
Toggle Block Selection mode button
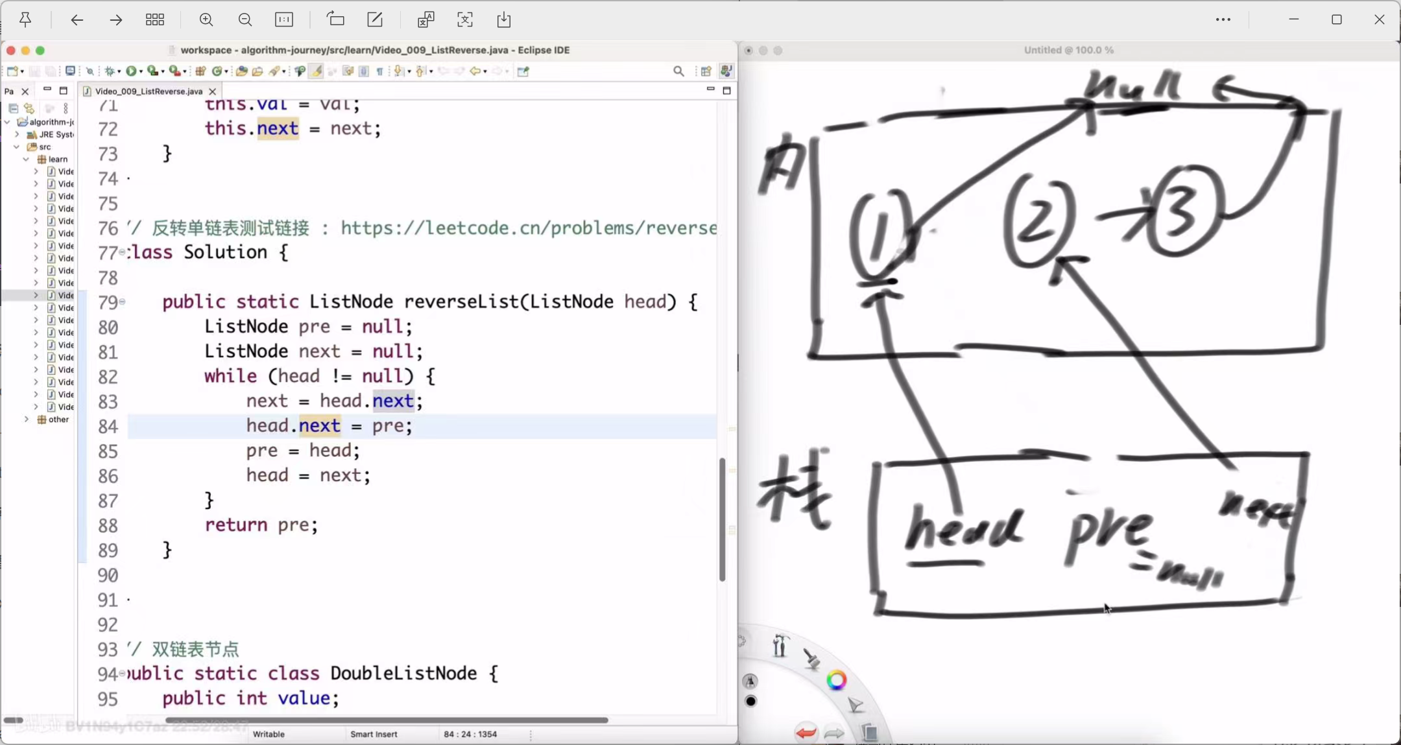(364, 71)
